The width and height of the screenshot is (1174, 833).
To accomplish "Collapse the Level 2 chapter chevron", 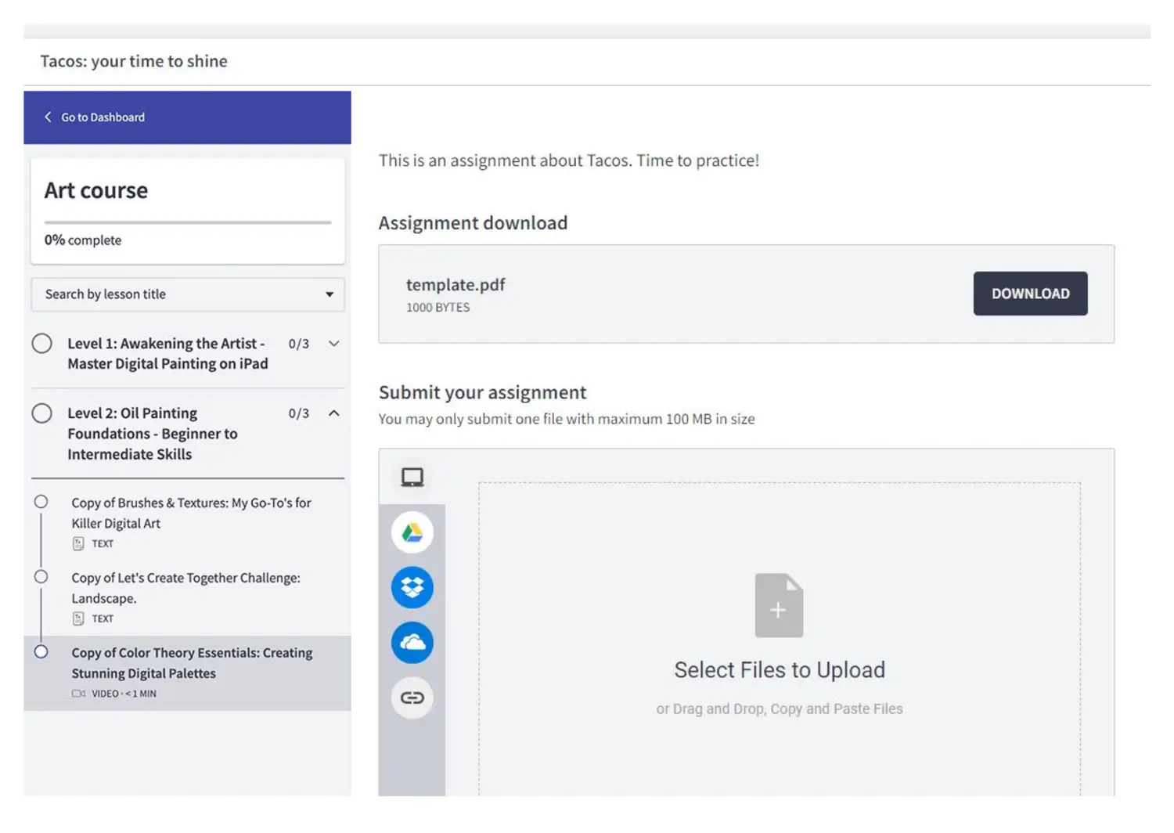I will [x=334, y=413].
